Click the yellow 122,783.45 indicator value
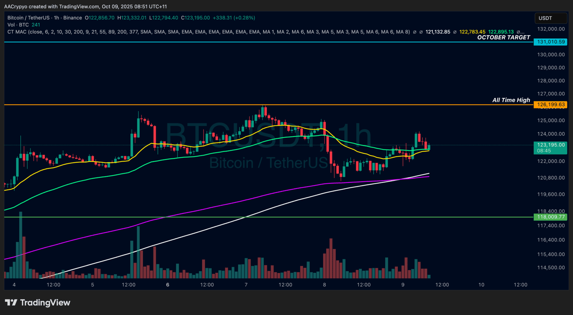The height and width of the screenshot is (315, 573). point(472,32)
